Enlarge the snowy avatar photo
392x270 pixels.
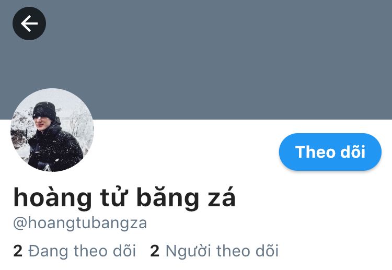[52, 130]
